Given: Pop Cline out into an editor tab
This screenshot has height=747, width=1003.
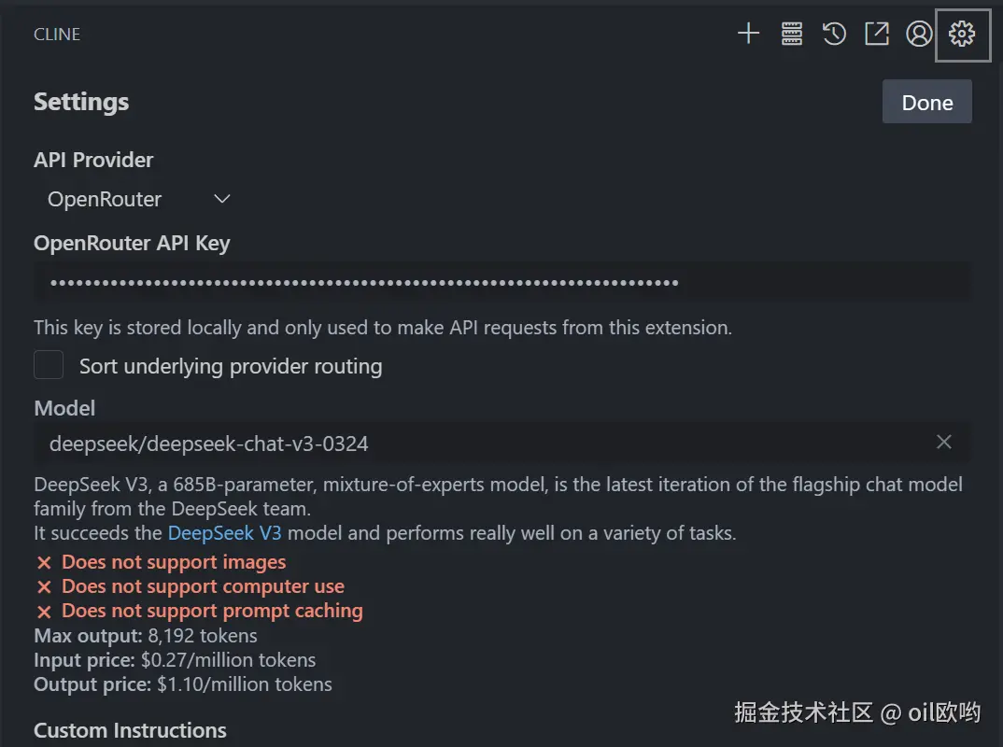Looking at the screenshot, I should [x=877, y=35].
